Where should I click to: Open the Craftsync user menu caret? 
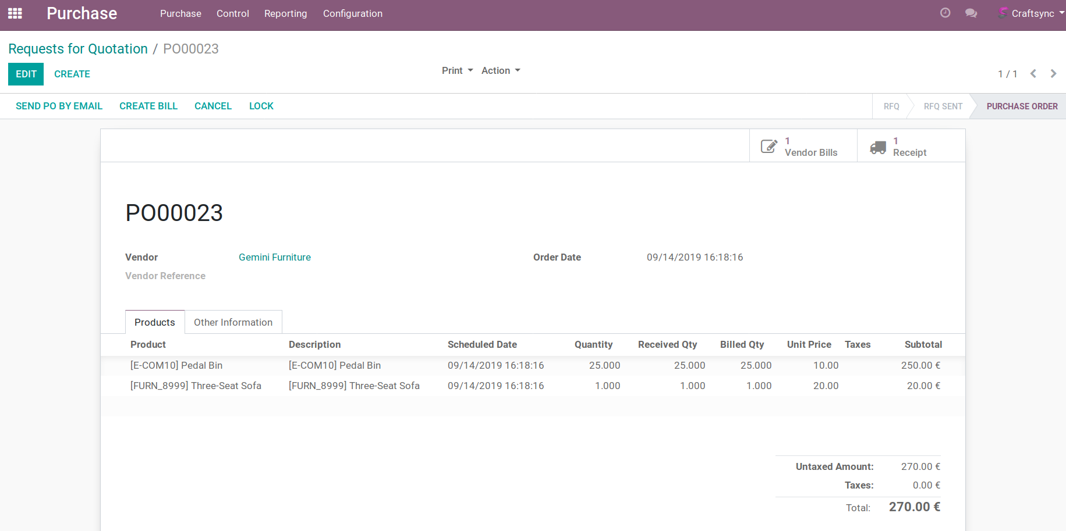(x=1061, y=13)
